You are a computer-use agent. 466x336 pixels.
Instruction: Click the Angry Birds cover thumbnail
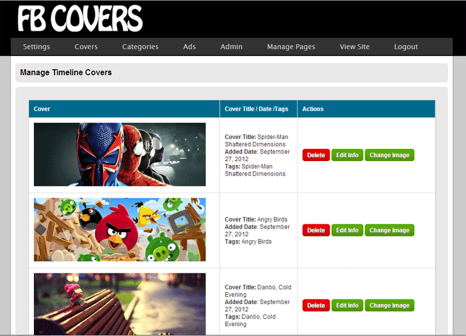(x=120, y=230)
